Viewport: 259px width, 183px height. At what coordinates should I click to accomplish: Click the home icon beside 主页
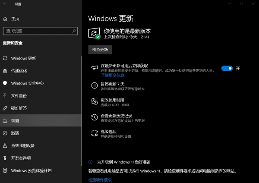pos(5,19)
